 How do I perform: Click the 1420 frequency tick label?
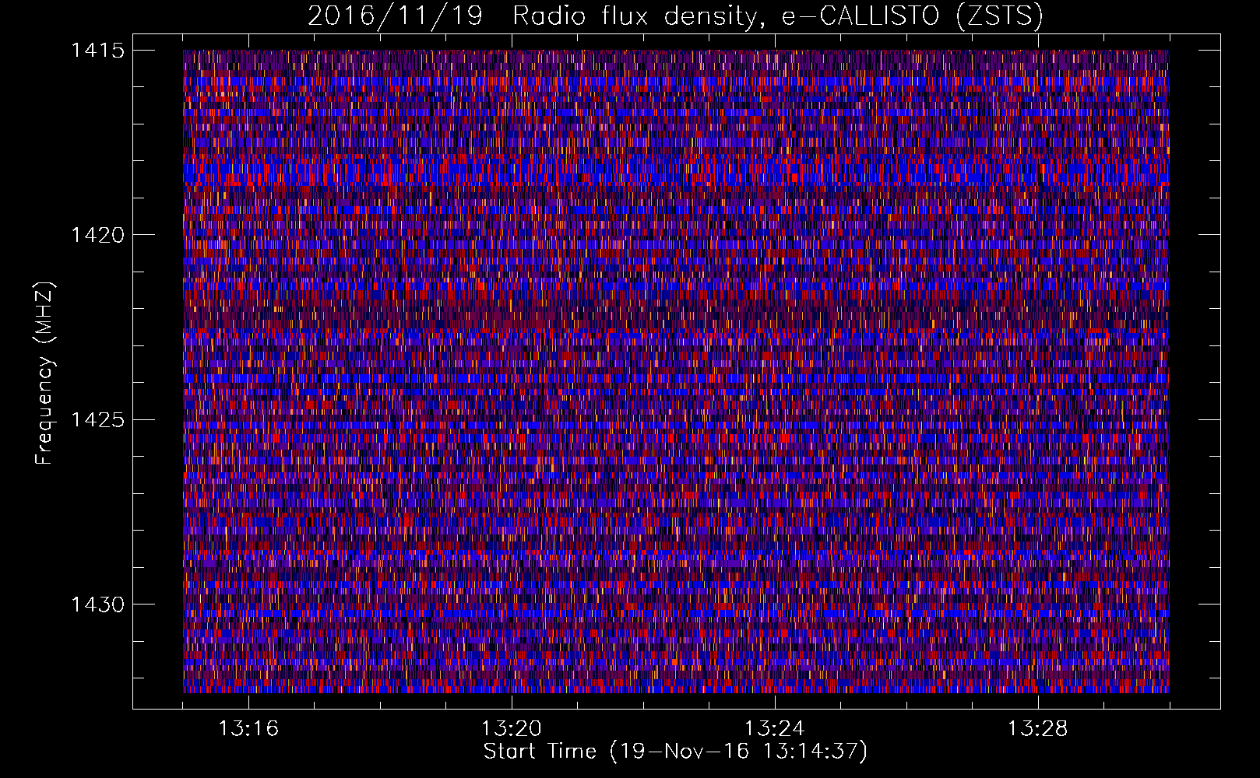(97, 235)
